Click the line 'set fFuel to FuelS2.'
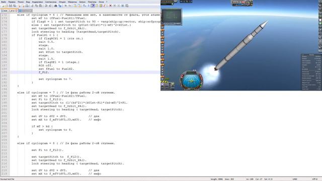Image resolution: width=322 pixels, height=181 pixels. pos(56,69)
